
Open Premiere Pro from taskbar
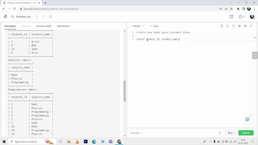pyautogui.click(x=85, y=141)
